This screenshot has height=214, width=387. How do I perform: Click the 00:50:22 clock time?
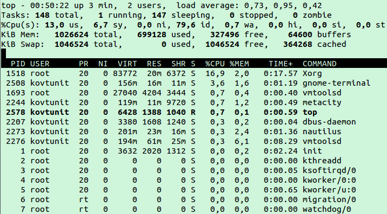[x=50, y=6]
